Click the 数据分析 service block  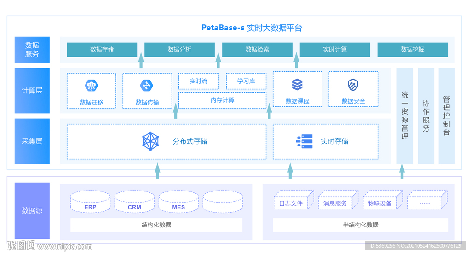[x=180, y=50]
